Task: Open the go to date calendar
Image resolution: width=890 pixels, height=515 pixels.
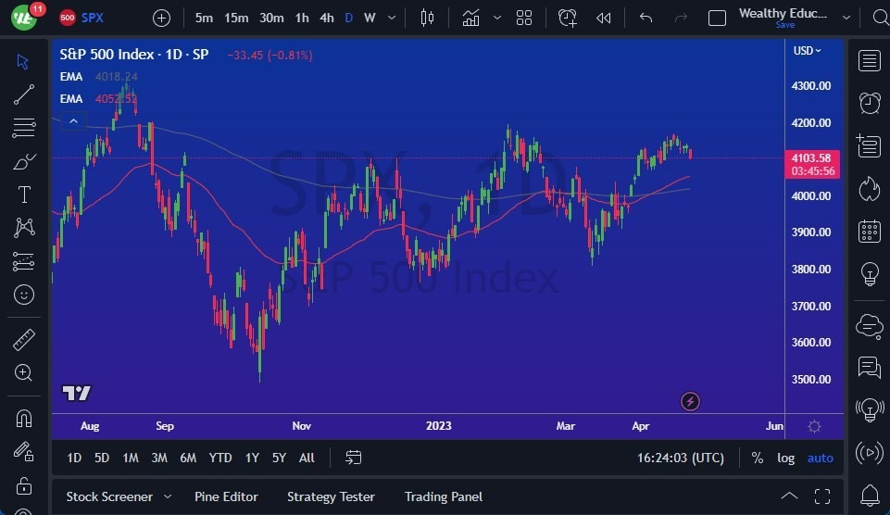Action: click(353, 458)
